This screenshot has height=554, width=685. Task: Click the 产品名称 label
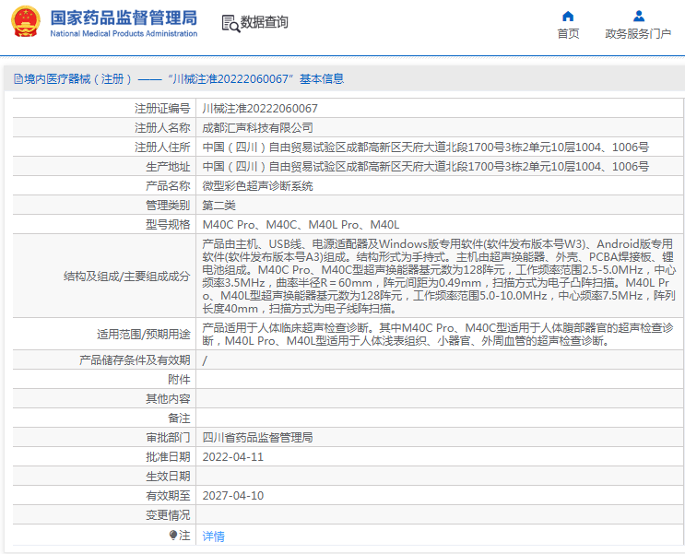tap(168, 185)
